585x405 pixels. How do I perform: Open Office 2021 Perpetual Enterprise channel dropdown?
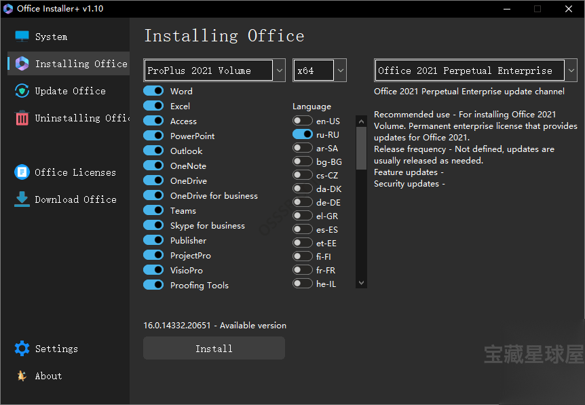476,70
